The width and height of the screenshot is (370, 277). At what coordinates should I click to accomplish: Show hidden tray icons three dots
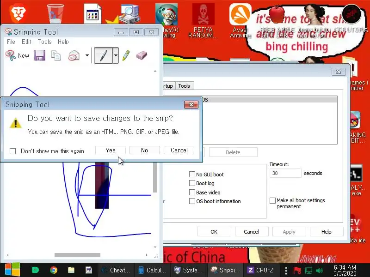[x=286, y=271]
